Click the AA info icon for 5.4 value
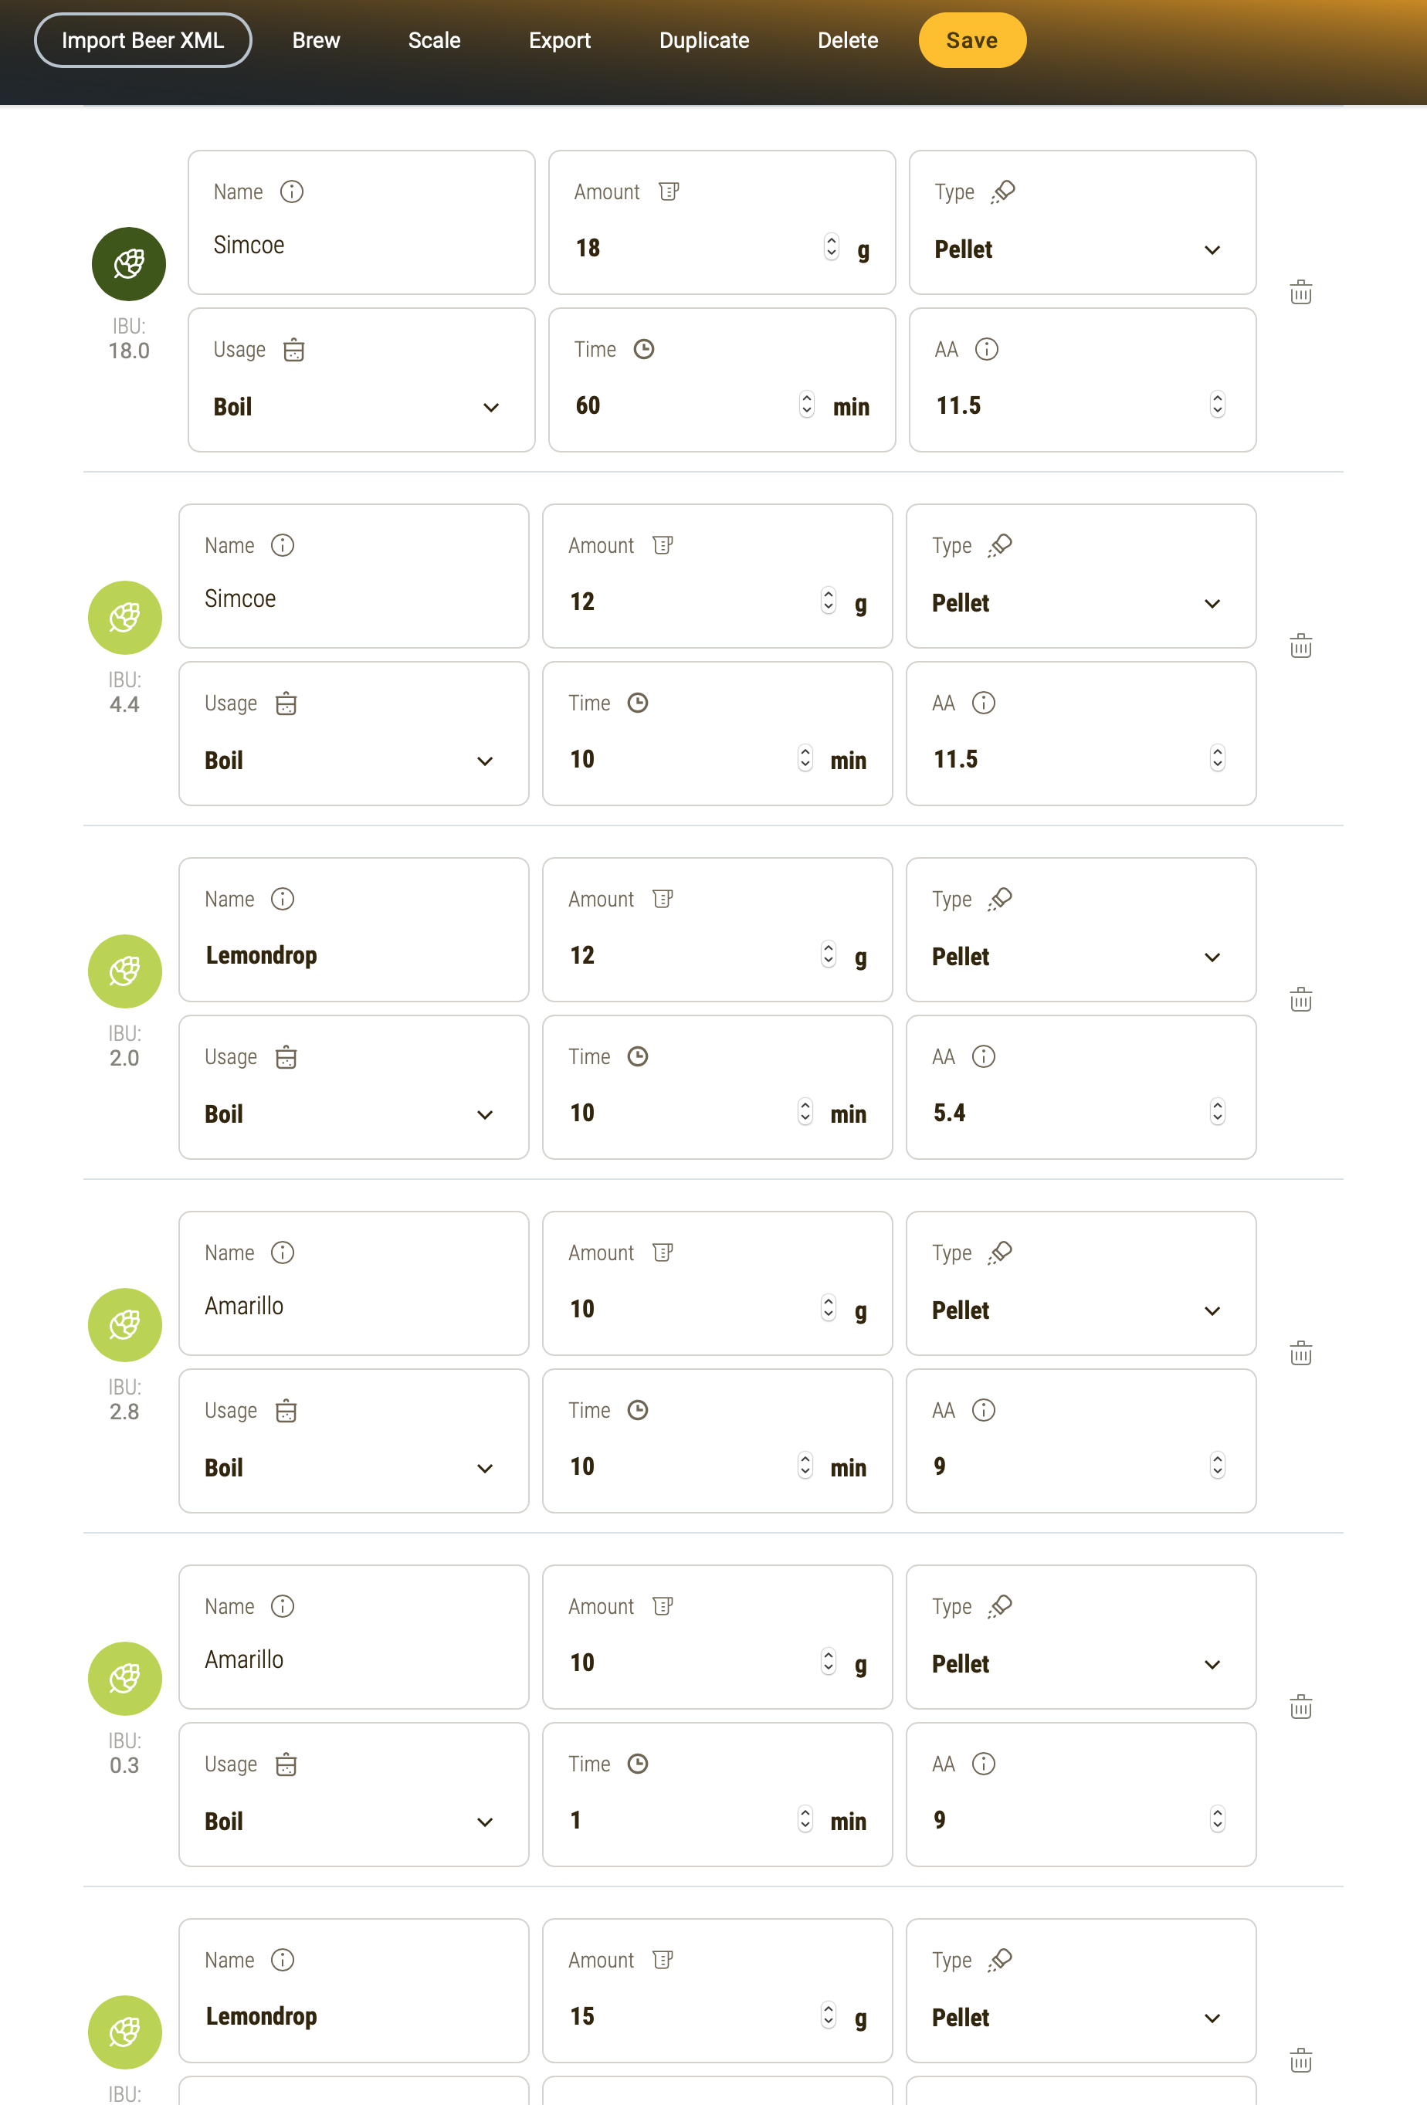This screenshot has height=2105, width=1427. coord(983,1056)
